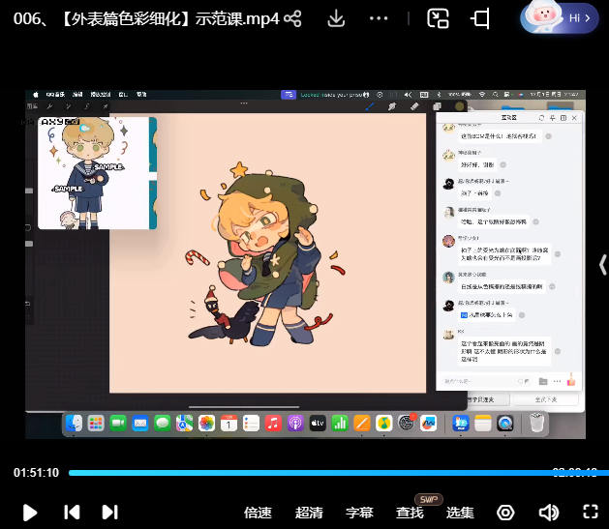Mute the video using the speaker icon

click(549, 513)
